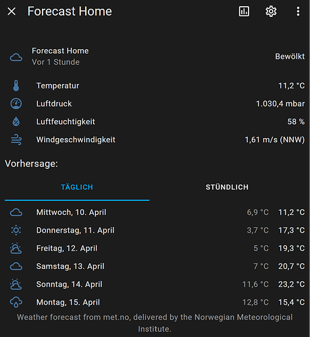Open entity settings gear icon

tap(271, 11)
